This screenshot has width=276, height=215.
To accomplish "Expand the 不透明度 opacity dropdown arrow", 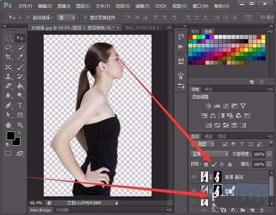I will click(x=269, y=154).
